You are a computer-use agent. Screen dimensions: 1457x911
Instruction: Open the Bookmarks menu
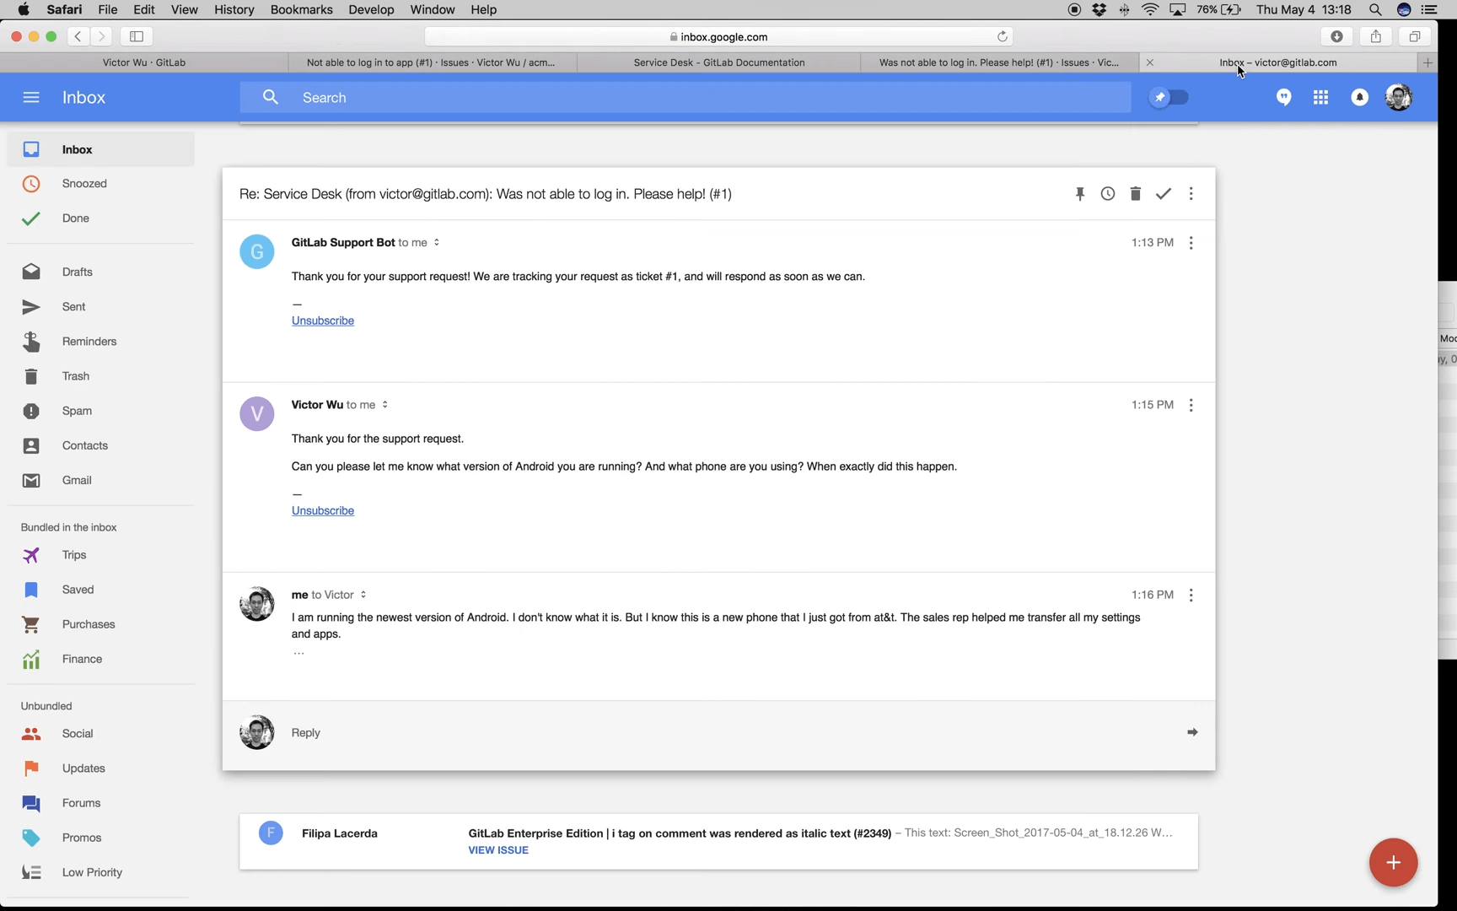tap(301, 9)
